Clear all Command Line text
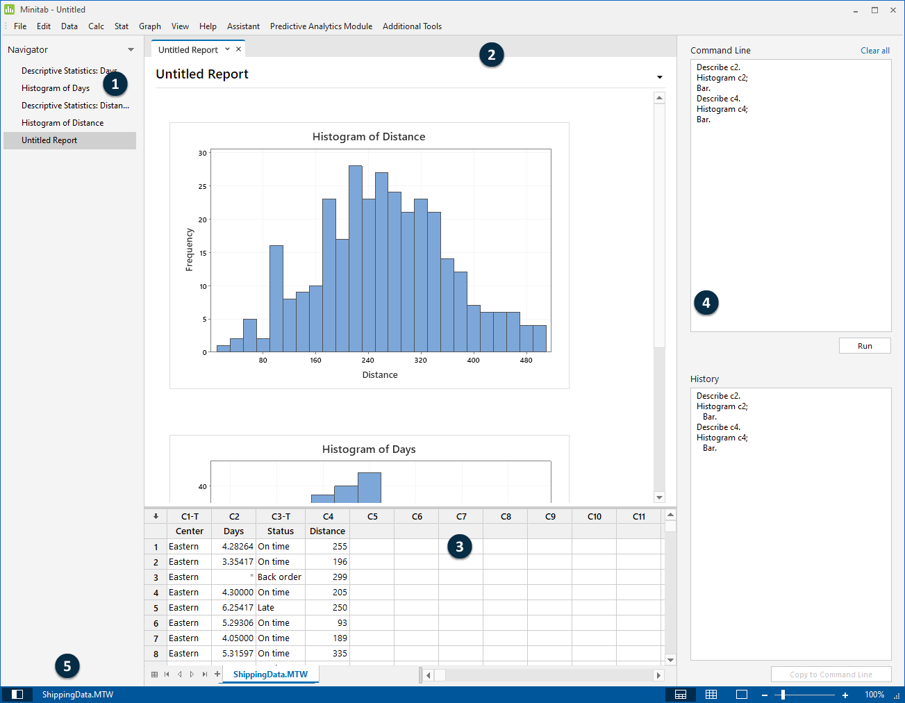Image resolution: width=905 pixels, height=703 pixels. [x=874, y=50]
